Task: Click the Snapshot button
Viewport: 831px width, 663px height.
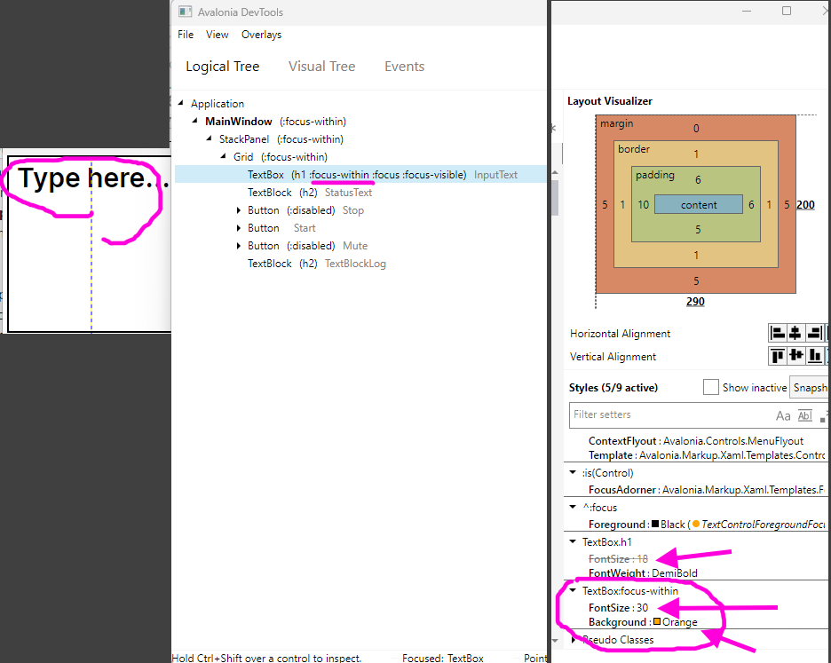Action: 810,387
